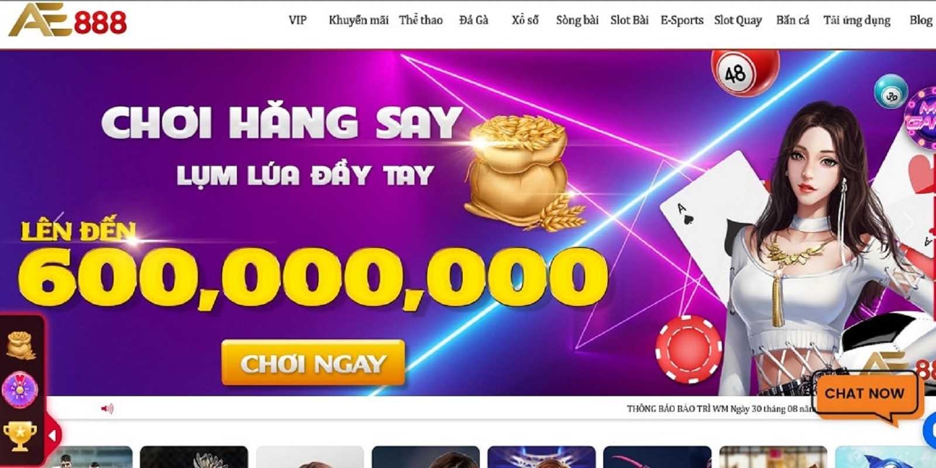Open the Khuyến mãi menu
The width and height of the screenshot is (936, 468).
(x=359, y=20)
